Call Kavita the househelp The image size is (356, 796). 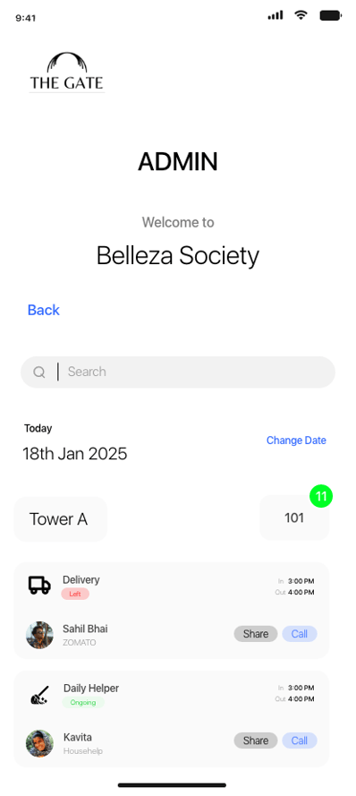tap(300, 740)
